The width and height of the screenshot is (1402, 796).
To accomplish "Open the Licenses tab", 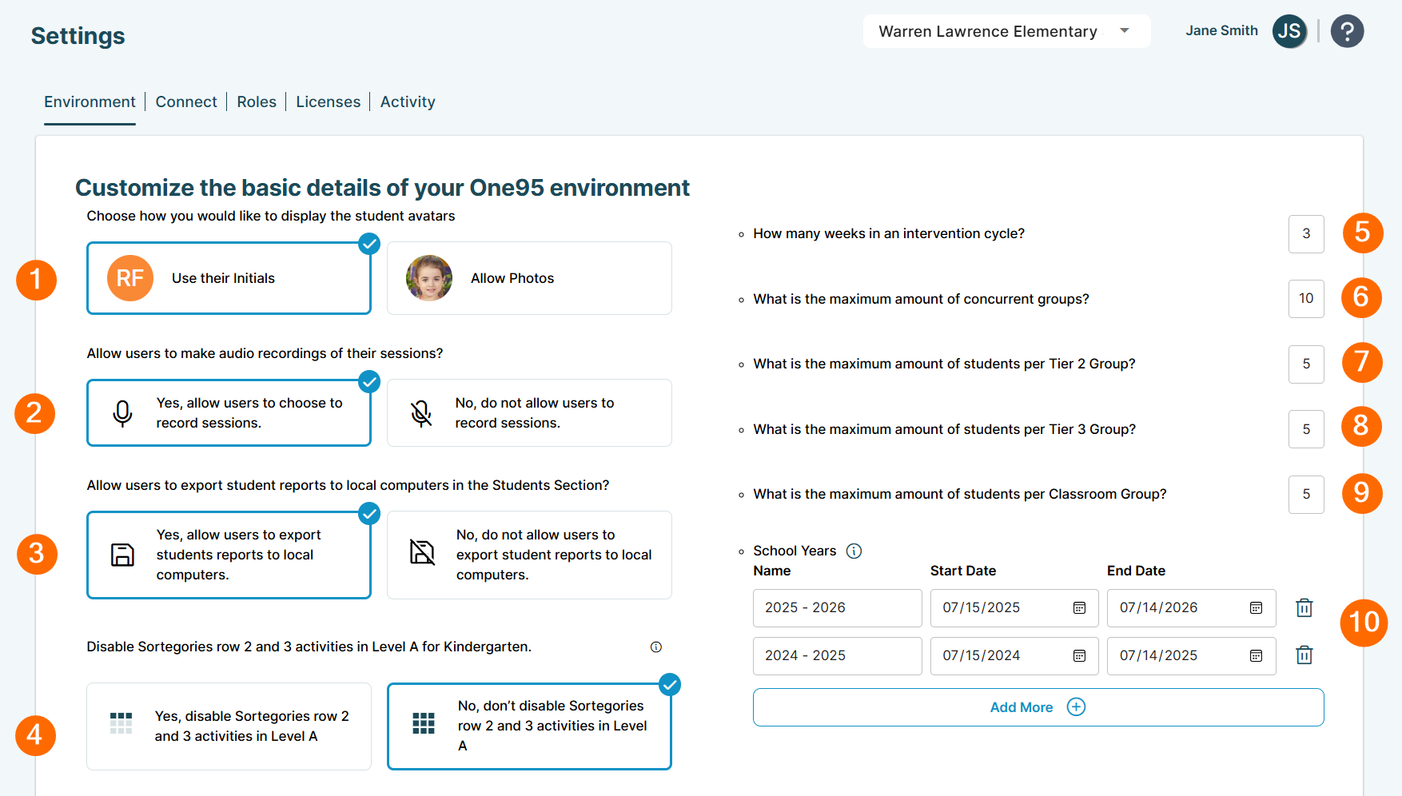I will click(328, 102).
